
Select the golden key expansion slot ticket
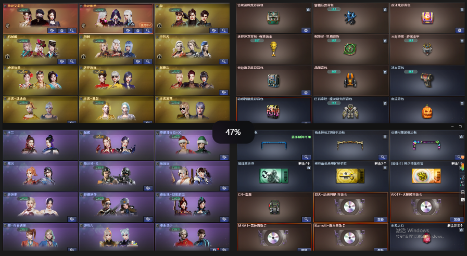[x=350, y=176]
